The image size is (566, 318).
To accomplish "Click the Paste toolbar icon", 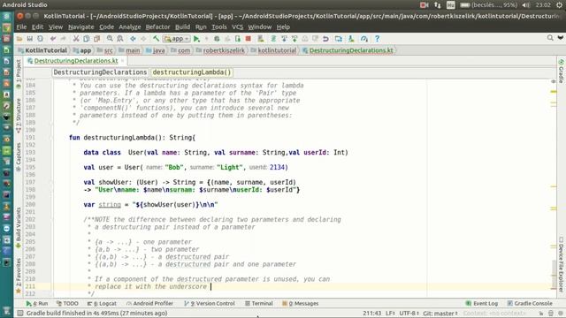I will (x=96, y=39).
